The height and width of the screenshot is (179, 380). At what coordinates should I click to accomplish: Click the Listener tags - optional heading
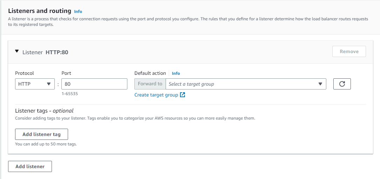click(x=44, y=111)
